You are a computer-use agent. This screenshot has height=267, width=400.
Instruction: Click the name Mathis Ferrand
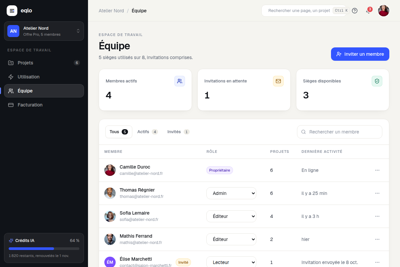[136, 236]
